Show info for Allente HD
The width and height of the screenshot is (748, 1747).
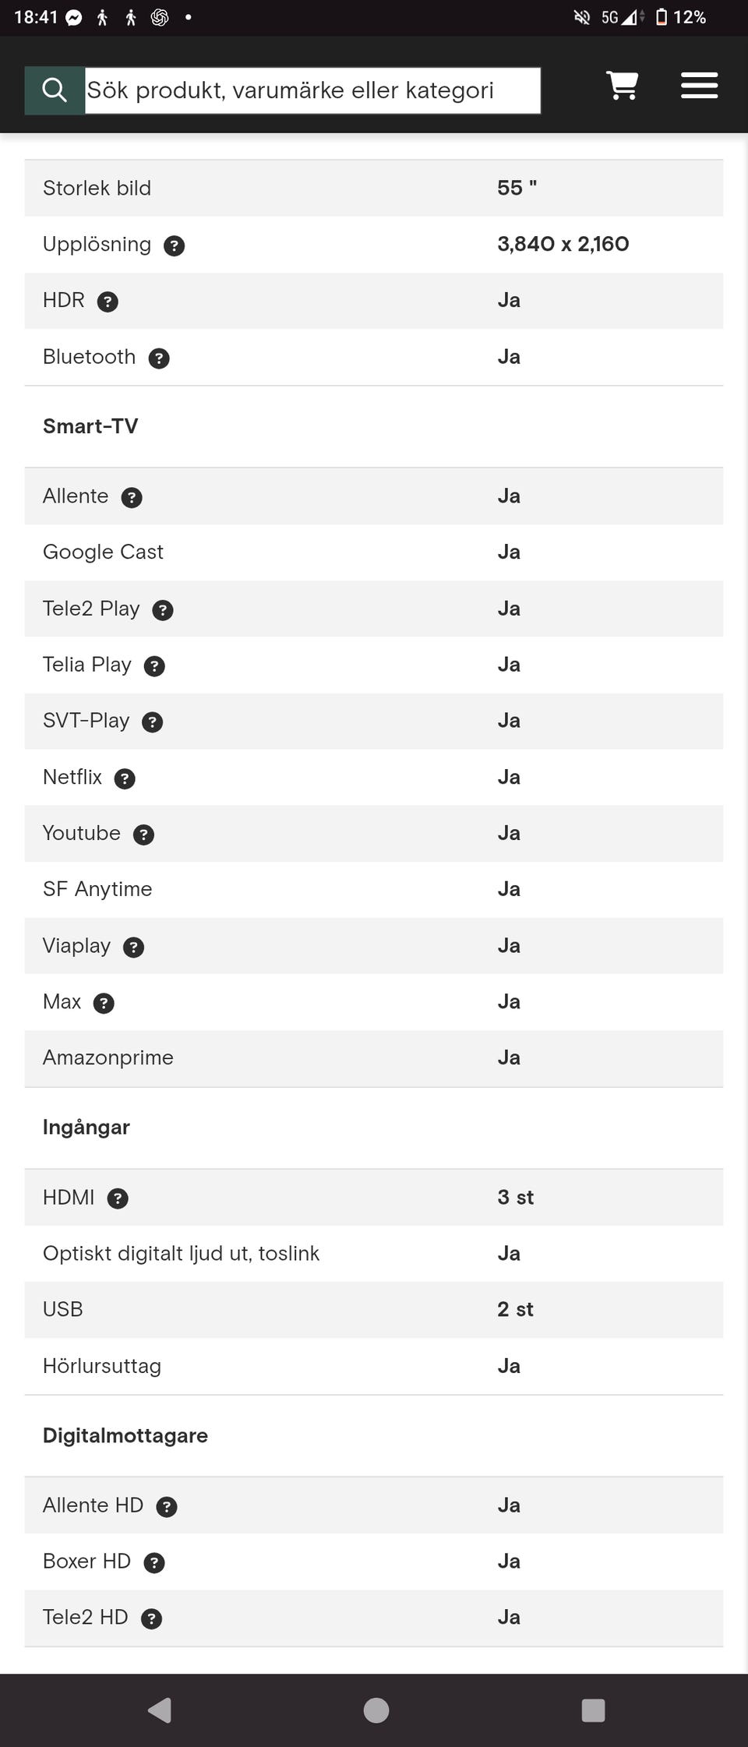pyautogui.click(x=167, y=1507)
